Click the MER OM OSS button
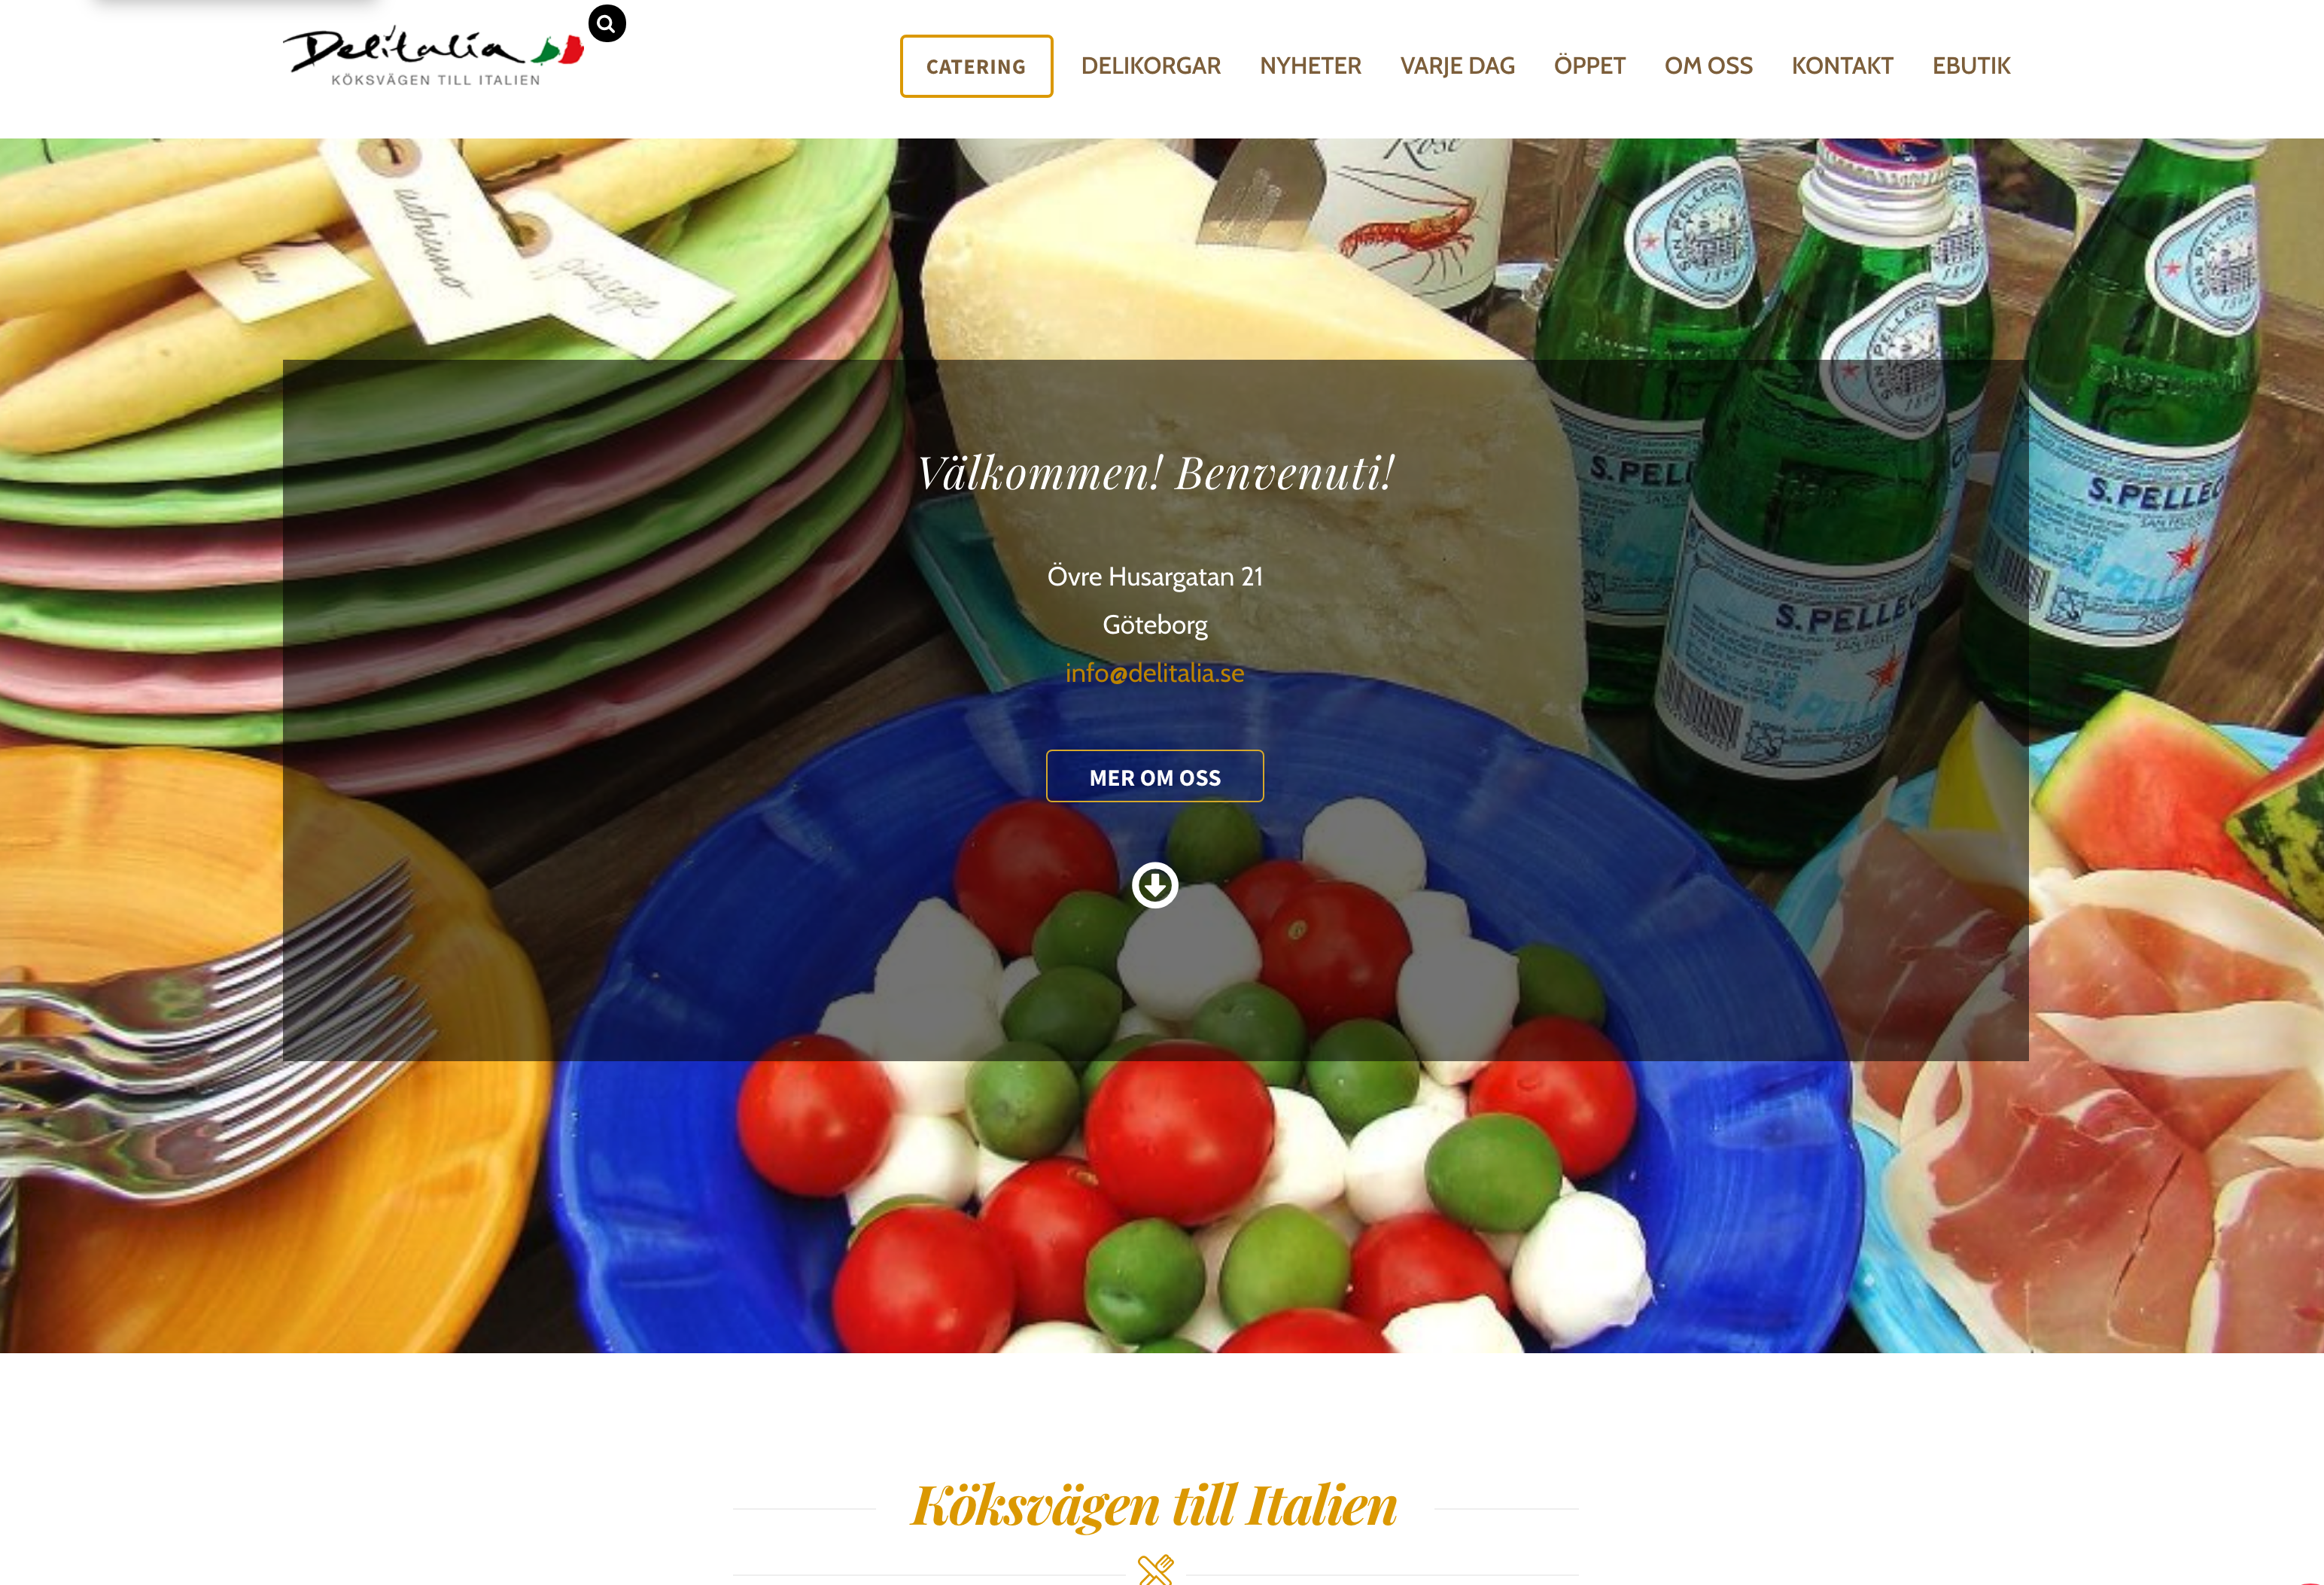Screen dimensions: 2324x1585 [1155, 776]
